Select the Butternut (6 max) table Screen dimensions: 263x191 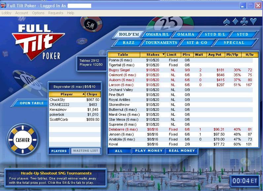coord(180,110)
